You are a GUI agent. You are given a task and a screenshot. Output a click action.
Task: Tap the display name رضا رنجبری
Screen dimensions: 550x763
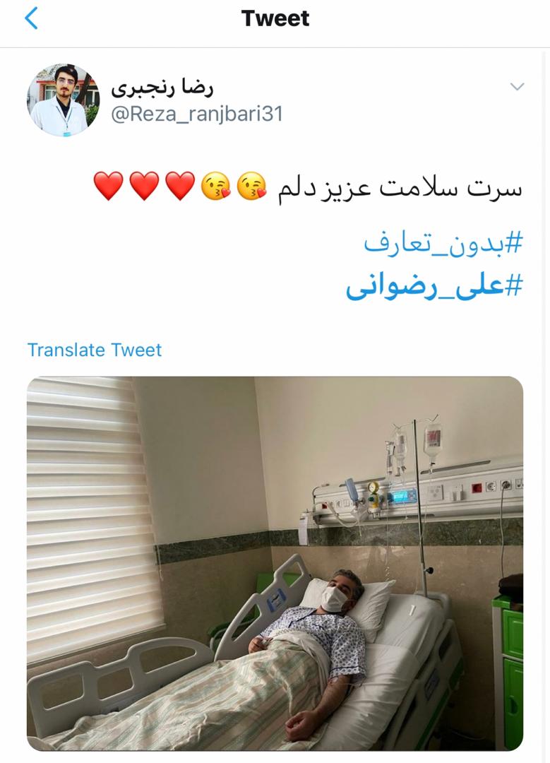(162, 88)
